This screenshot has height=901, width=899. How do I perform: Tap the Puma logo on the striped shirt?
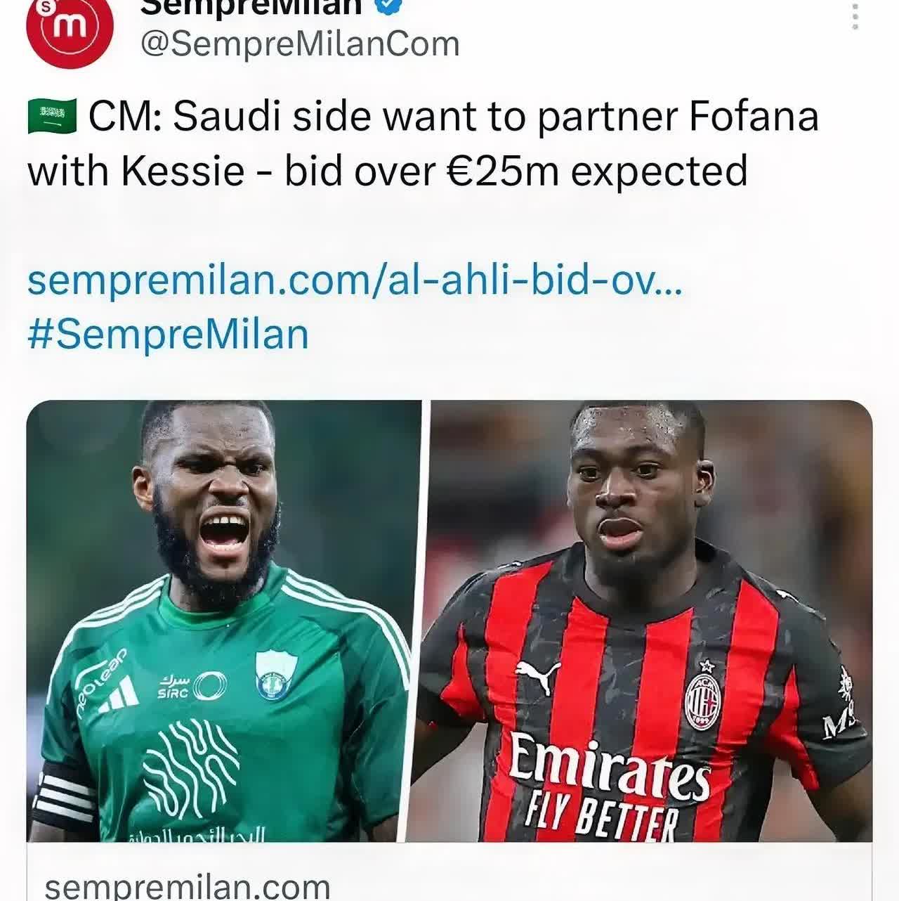[x=537, y=678]
